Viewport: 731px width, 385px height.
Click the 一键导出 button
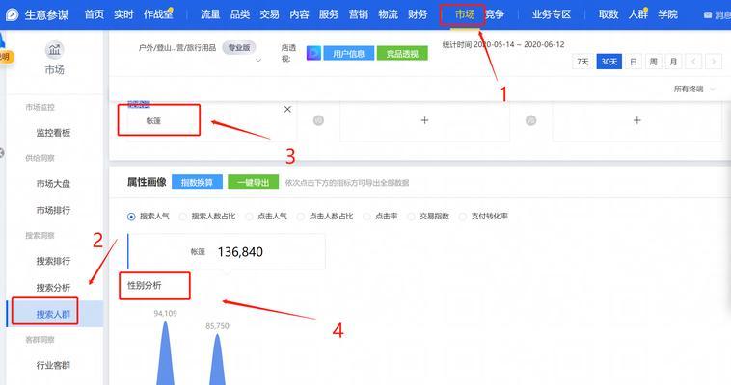(x=253, y=182)
